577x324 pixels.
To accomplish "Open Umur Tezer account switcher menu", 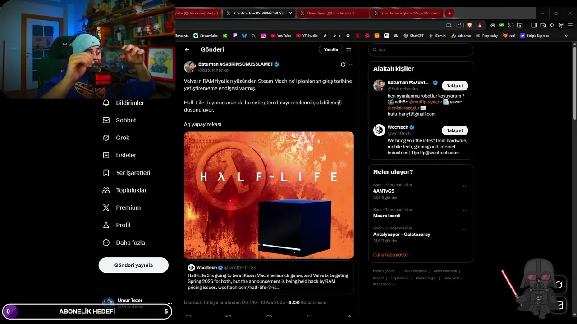I will pos(170,303).
